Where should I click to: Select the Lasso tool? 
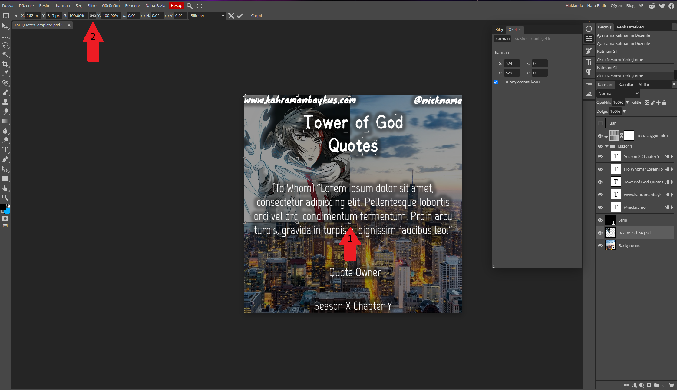point(5,45)
